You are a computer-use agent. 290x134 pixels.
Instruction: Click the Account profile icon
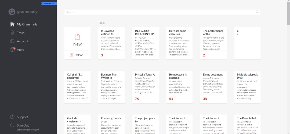pos(12,41)
